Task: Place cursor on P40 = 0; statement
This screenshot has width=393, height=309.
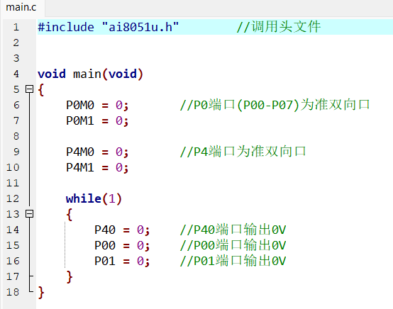Action: click(x=122, y=230)
